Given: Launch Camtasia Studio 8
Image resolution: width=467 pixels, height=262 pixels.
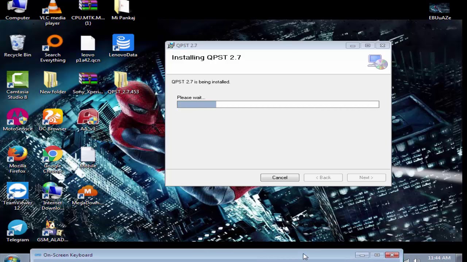Looking at the screenshot, I should 18,86.
